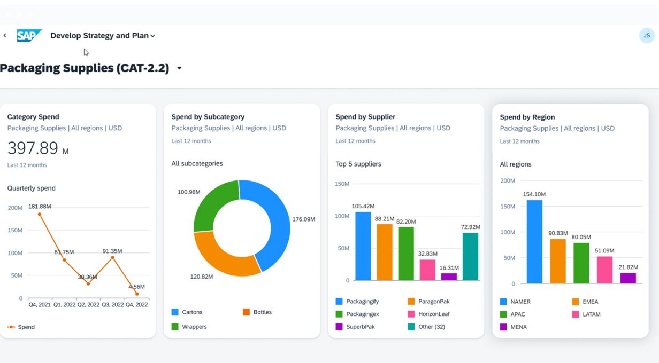Click the Q4, 2021 data point
Image resolution: width=659 pixels, height=363 pixels.
(x=40, y=214)
